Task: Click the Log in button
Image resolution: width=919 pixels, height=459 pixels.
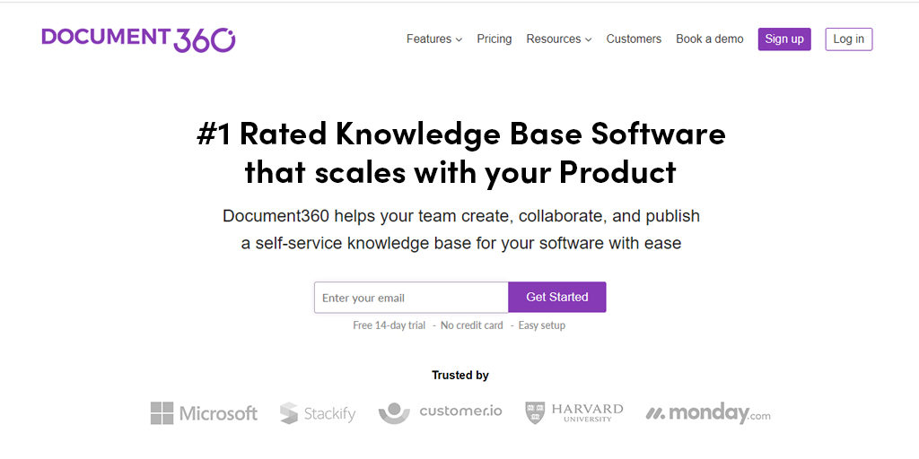Action: 848,39
